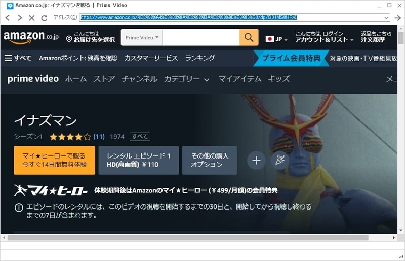Open the (11) reviews count link

point(99,136)
